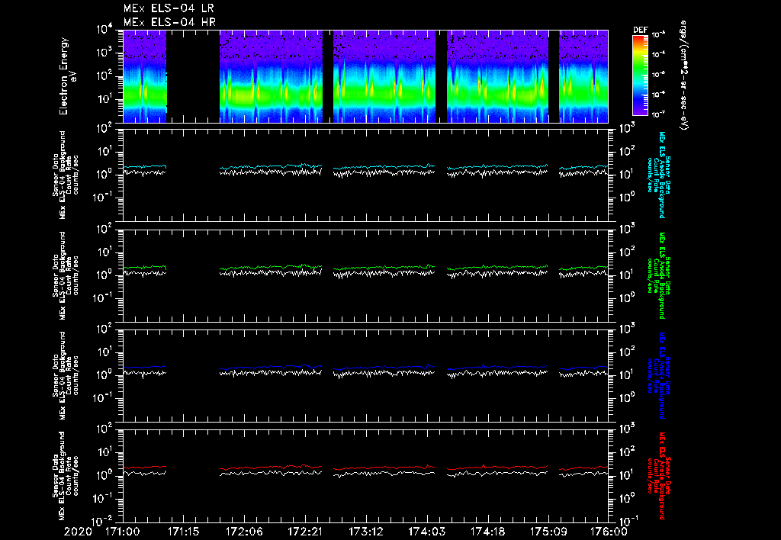
Task: Click the left axis label of the cyan panel
Action: [x=66, y=175]
